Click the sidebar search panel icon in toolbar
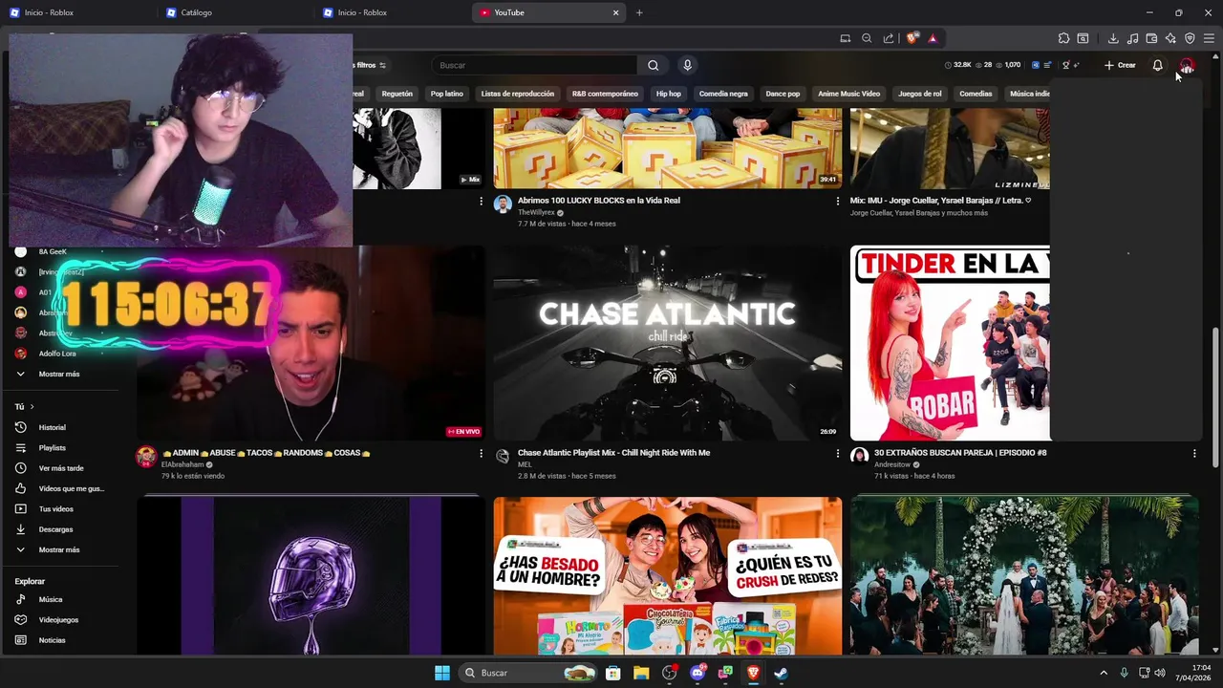The width and height of the screenshot is (1223, 688). coord(1083,38)
